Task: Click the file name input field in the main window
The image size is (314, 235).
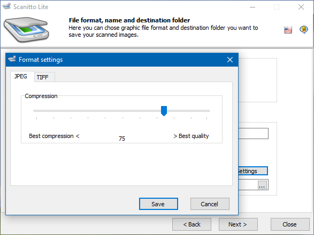Action: tap(254, 133)
